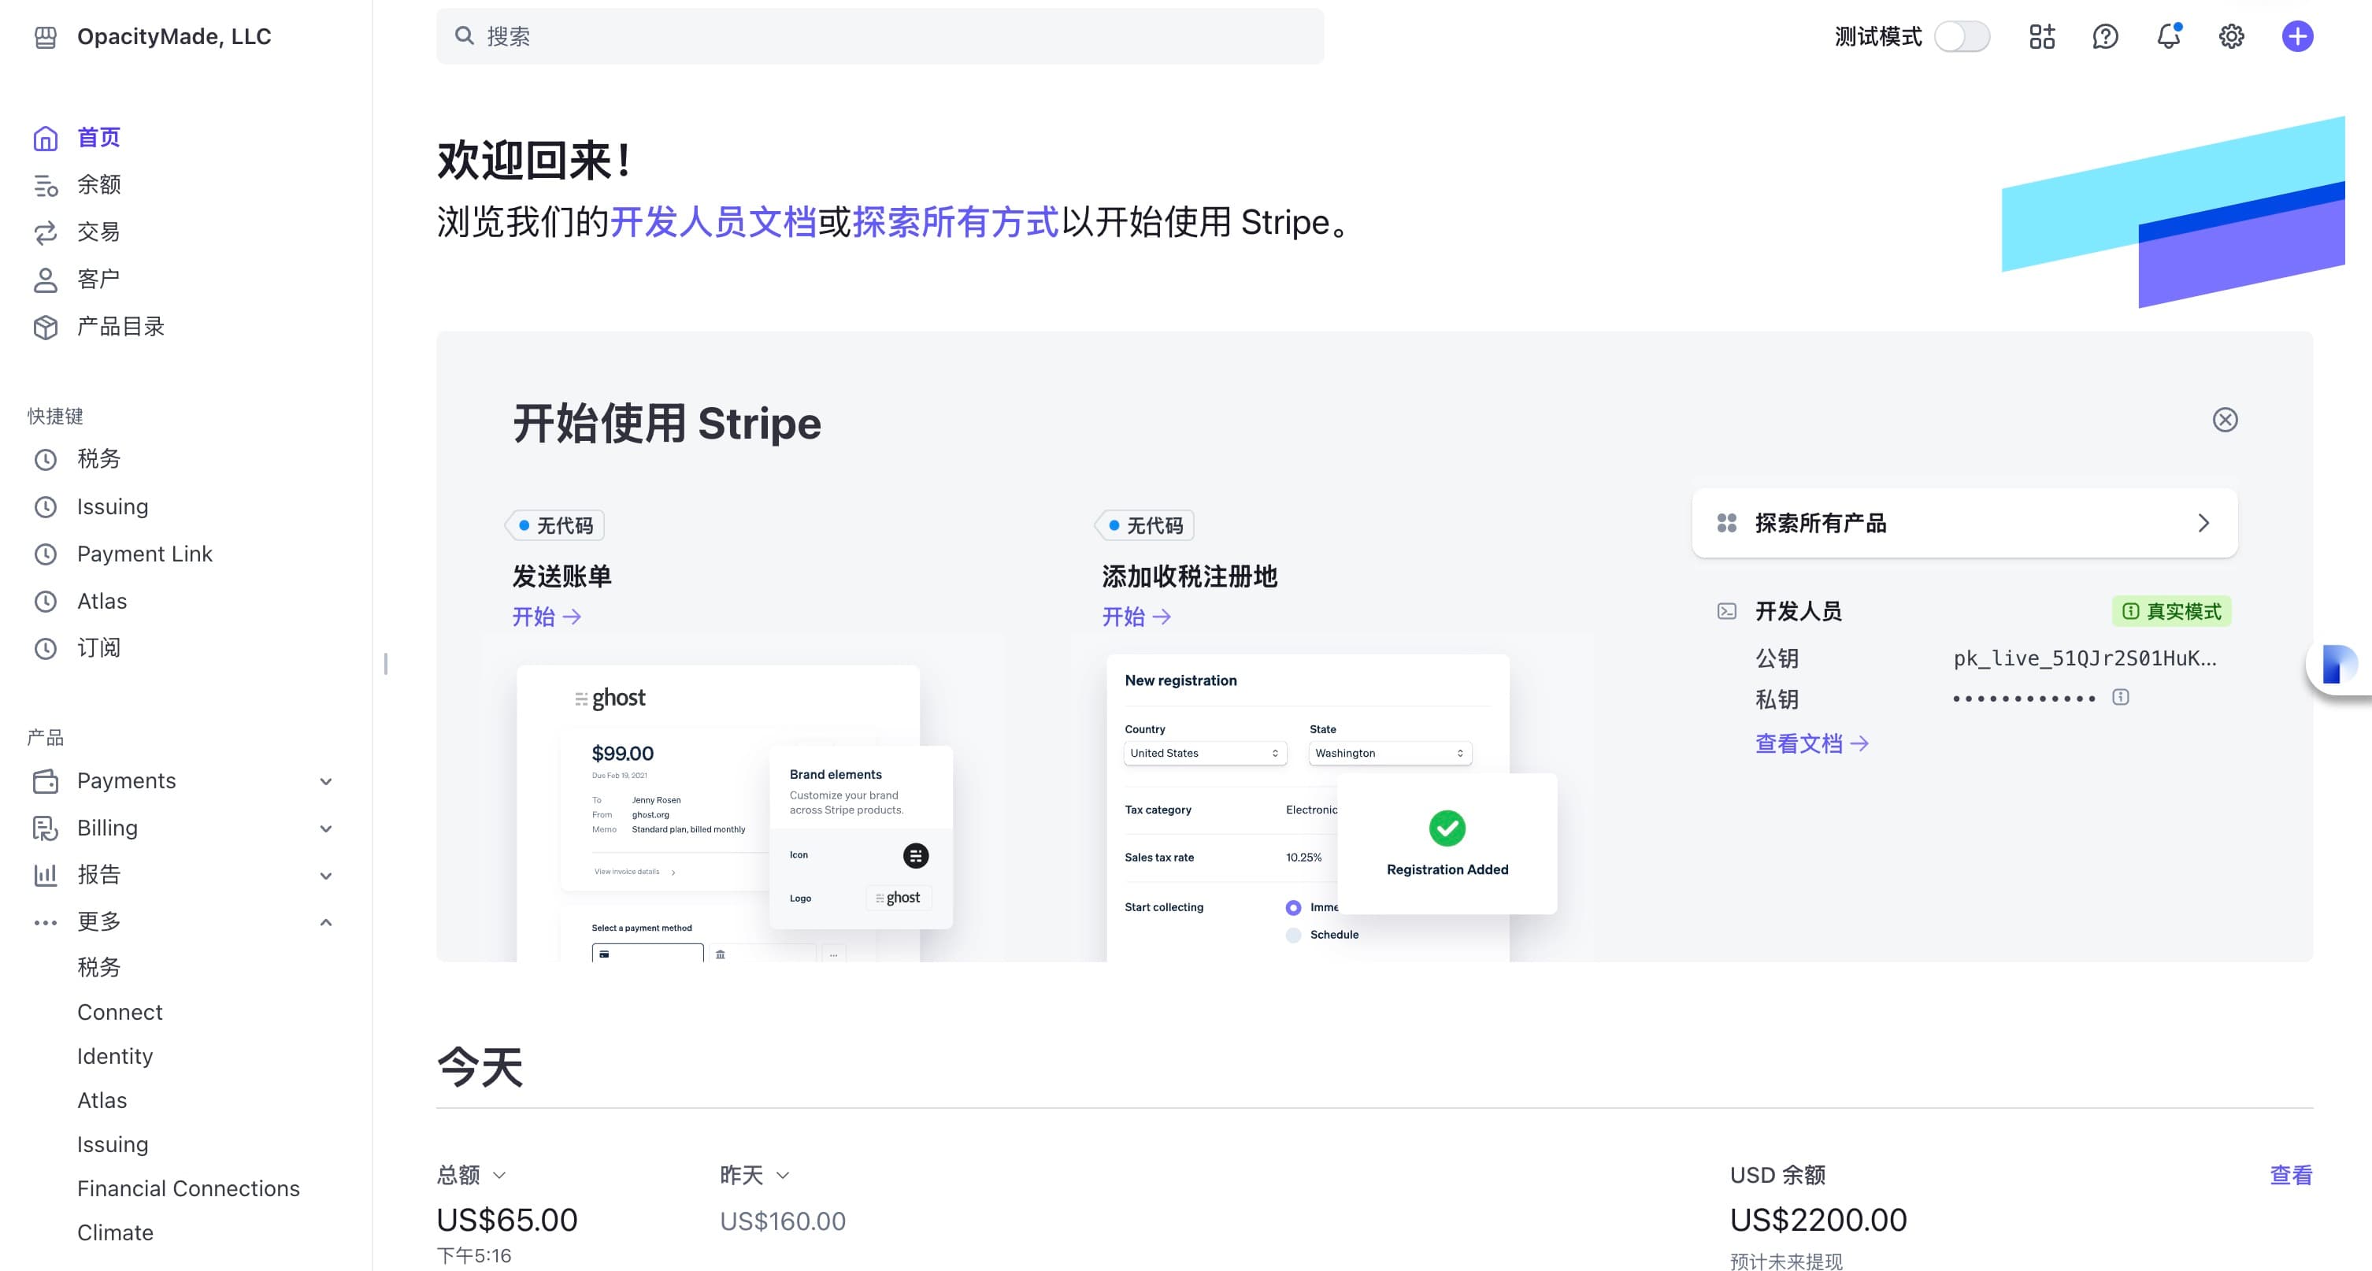Click the transactions arrows icon beside 交易
This screenshot has height=1271, width=2372.
pos(45,232)
